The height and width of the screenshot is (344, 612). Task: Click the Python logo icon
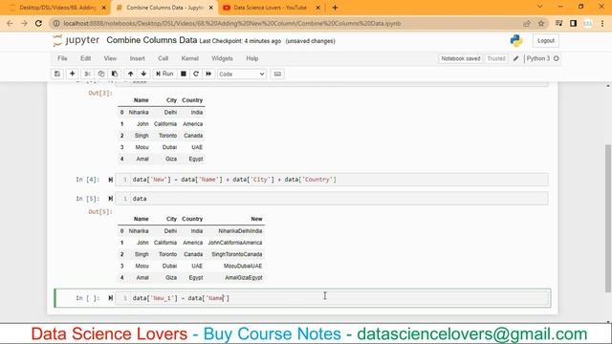coord(516,40)
